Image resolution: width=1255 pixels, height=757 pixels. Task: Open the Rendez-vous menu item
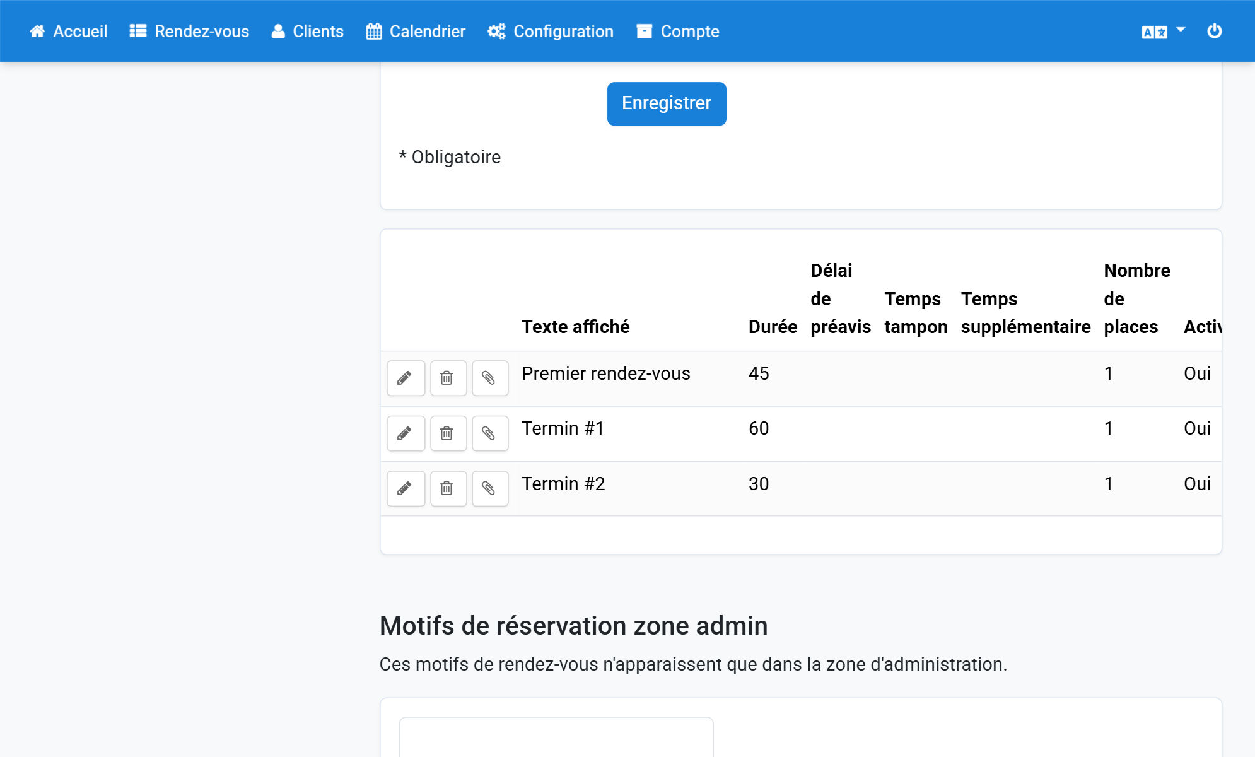point(189,32)
